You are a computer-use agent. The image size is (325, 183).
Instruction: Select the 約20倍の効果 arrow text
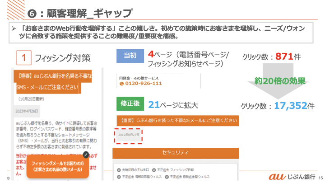280,81
